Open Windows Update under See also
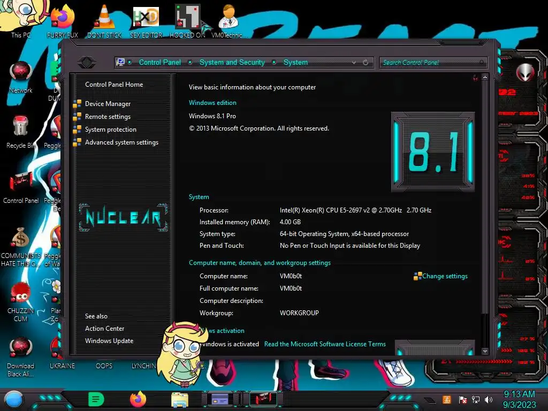Screen dimensions: 548x411 click(109, 341)
